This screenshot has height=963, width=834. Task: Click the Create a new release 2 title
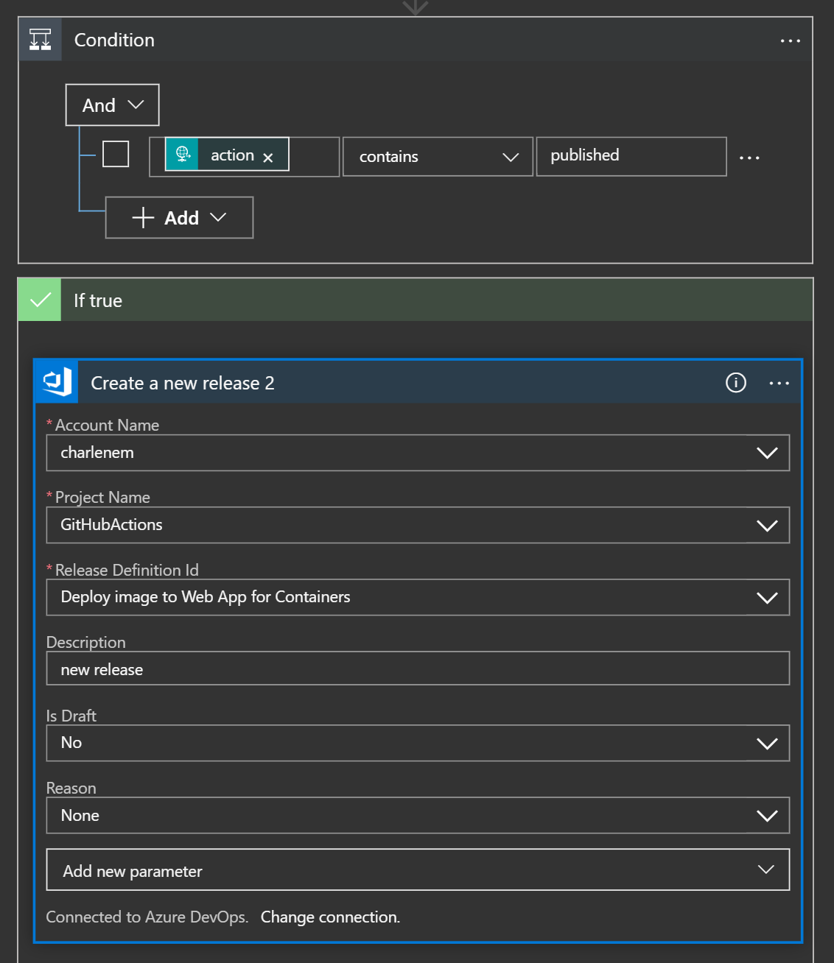[183, 383]
